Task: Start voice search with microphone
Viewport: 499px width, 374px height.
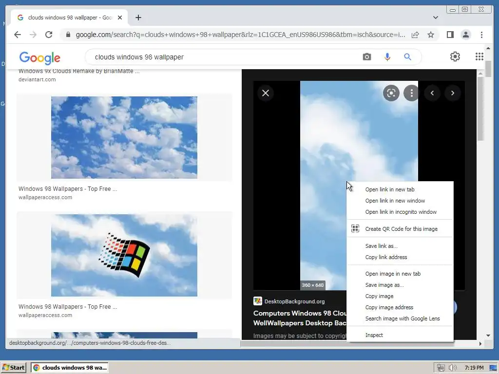Action: click(387, 57)
